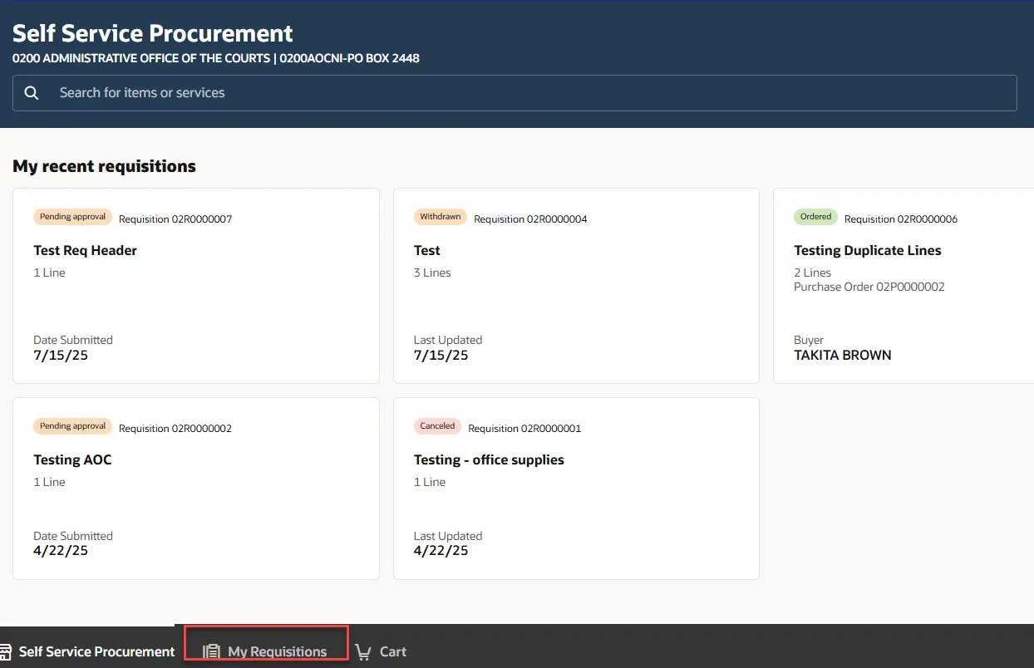Open the Testing - office supplies requisition
The width and height of the screenshot is (1034, 668).
click(x=489, y=459)
